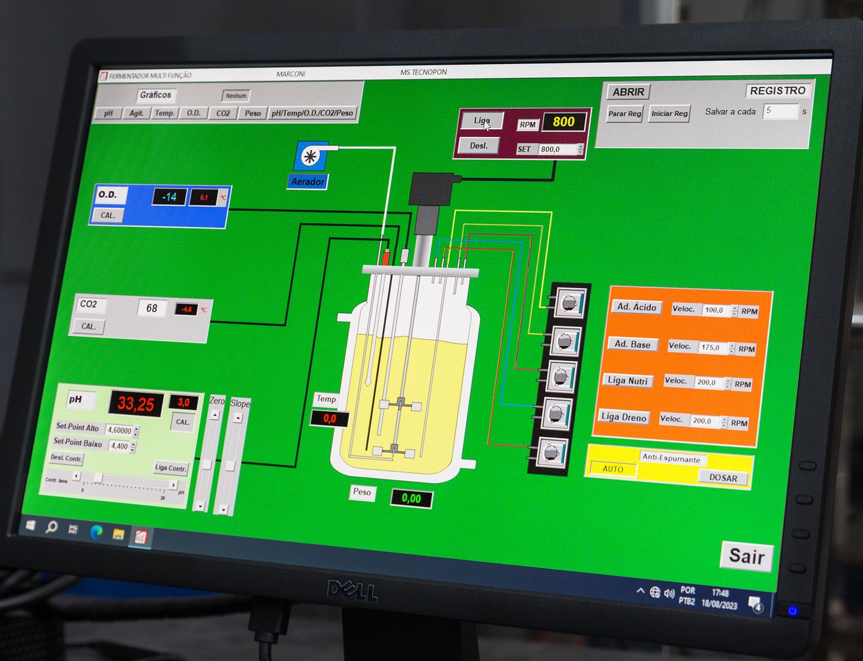Click the Salvar a cada seconds field
The height and width of the screenshot is (661, 863).
780,111
